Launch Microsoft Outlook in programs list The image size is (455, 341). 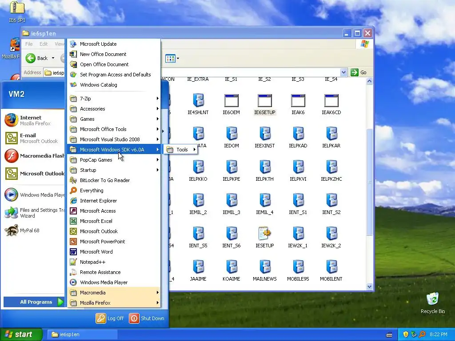[114, 231]
